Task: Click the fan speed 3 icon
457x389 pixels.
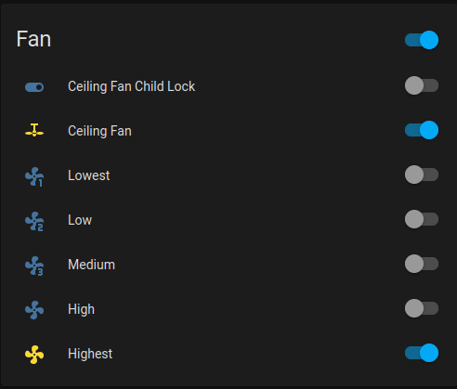Action: click(34, 266)
